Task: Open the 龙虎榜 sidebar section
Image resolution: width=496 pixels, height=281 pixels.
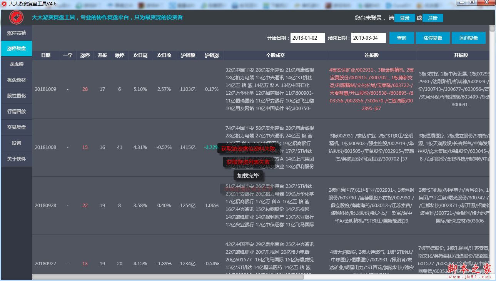Action: 16,64
